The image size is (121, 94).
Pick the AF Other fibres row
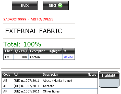click(50, 91)
